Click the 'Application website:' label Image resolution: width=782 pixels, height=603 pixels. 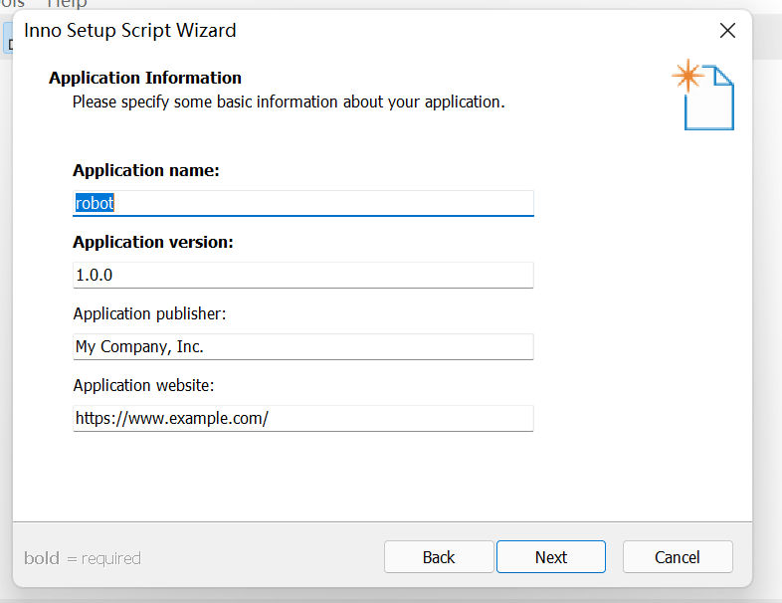click(143, 385)
